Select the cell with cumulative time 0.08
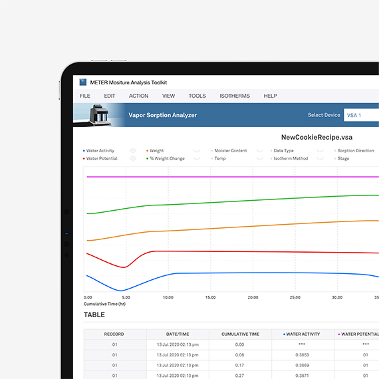 (x=240, y=355)
